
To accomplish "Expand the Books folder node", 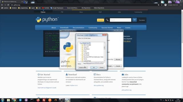I will coord(81,51).
